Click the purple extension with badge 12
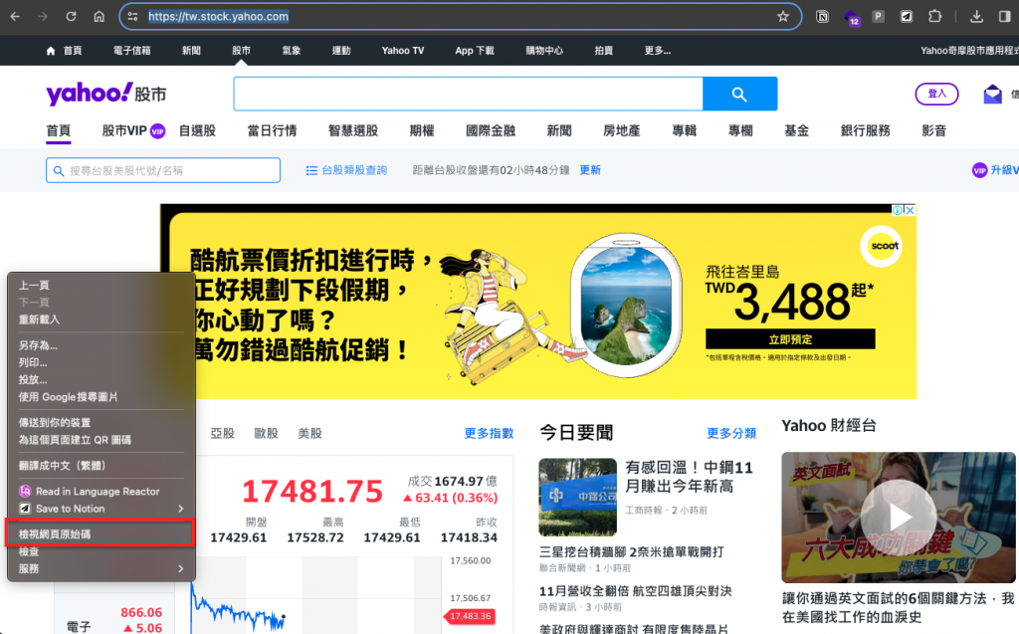Viewport: 1019px width, 634px height. click(852, 18)
